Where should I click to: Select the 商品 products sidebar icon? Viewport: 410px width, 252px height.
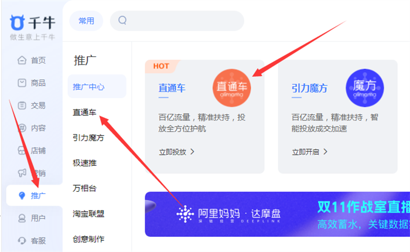22,83
